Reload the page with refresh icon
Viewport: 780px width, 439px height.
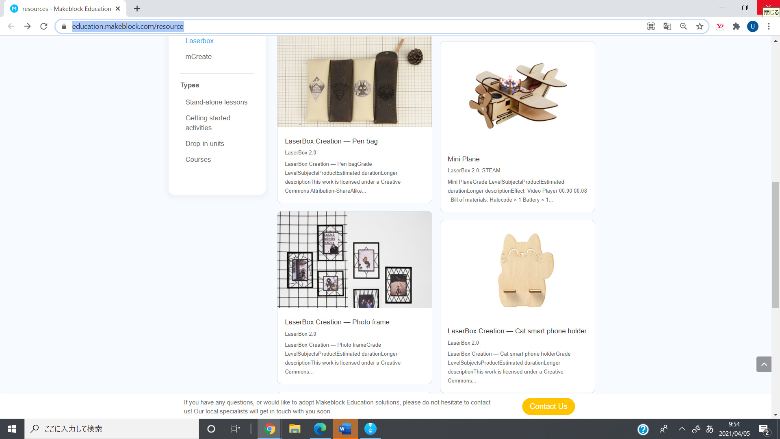[44, 26]
